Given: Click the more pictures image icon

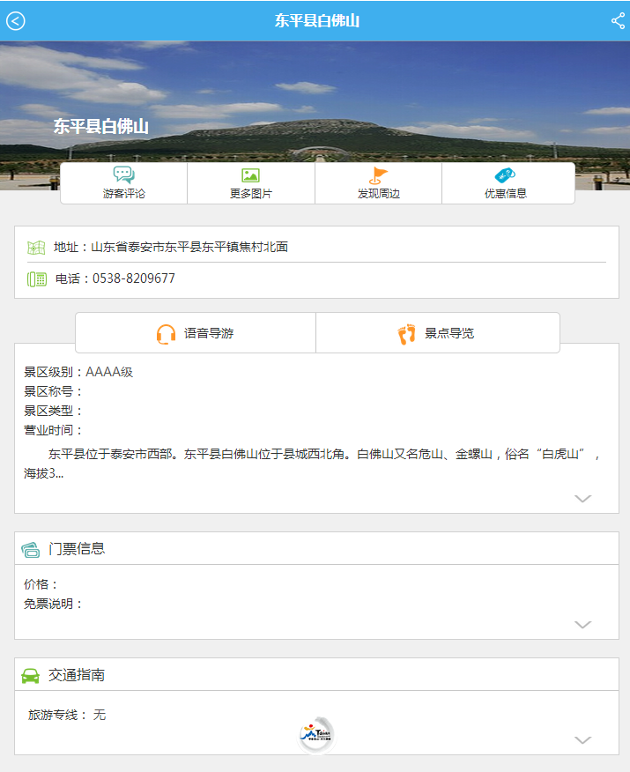Looking at the screenshot, I should pos(250,175).
